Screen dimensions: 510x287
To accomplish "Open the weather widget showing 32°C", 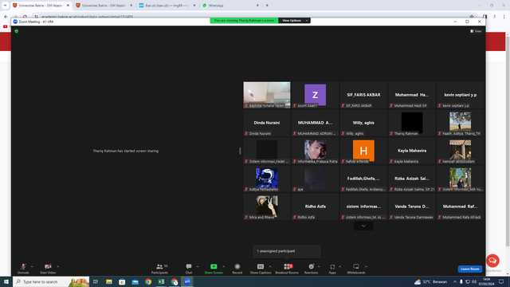I will [x=430, y=281].
